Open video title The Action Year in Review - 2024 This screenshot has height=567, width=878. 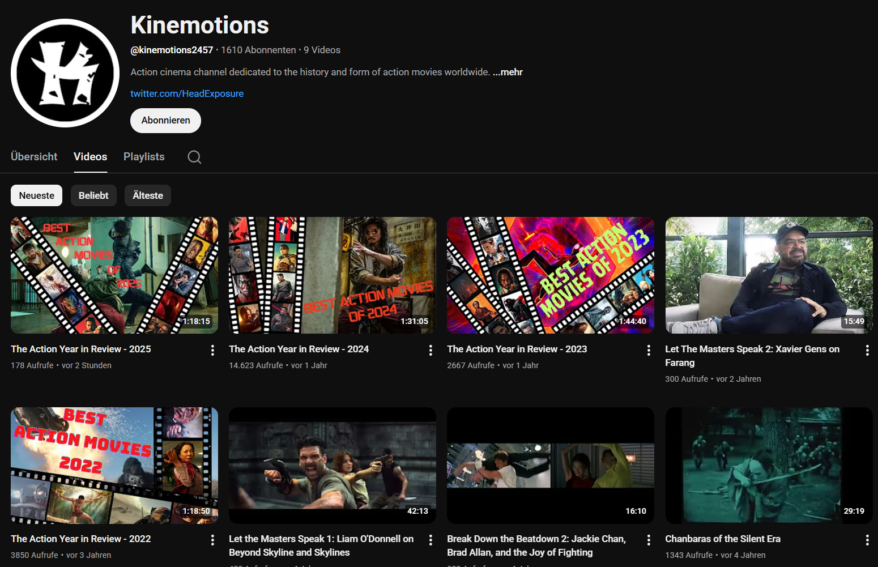coord(299,349)
